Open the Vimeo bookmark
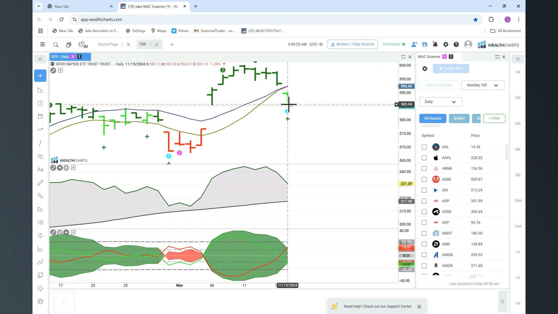558x314 pixels. coord(180,31)
